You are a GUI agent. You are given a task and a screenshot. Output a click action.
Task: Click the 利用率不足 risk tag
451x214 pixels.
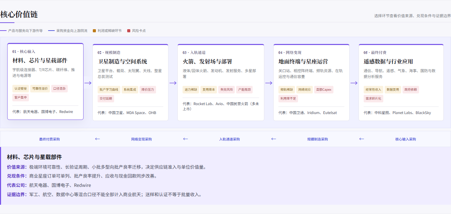(288, 99)
